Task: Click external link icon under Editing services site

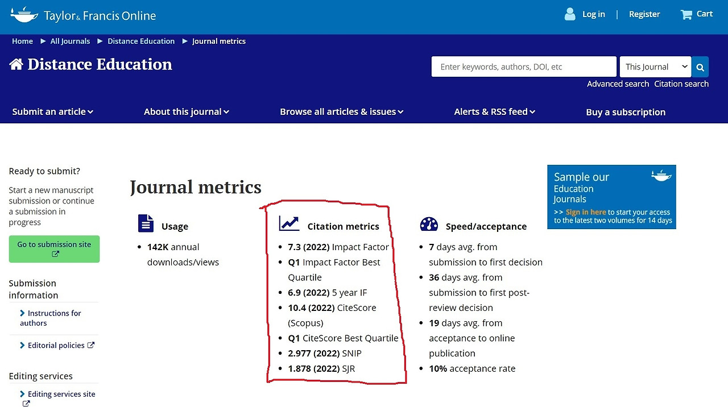Action: [26, 404]
